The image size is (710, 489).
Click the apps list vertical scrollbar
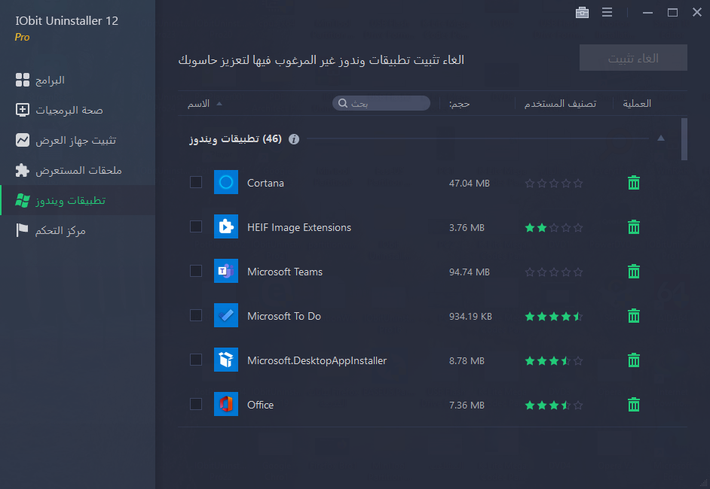coord(684,139)
